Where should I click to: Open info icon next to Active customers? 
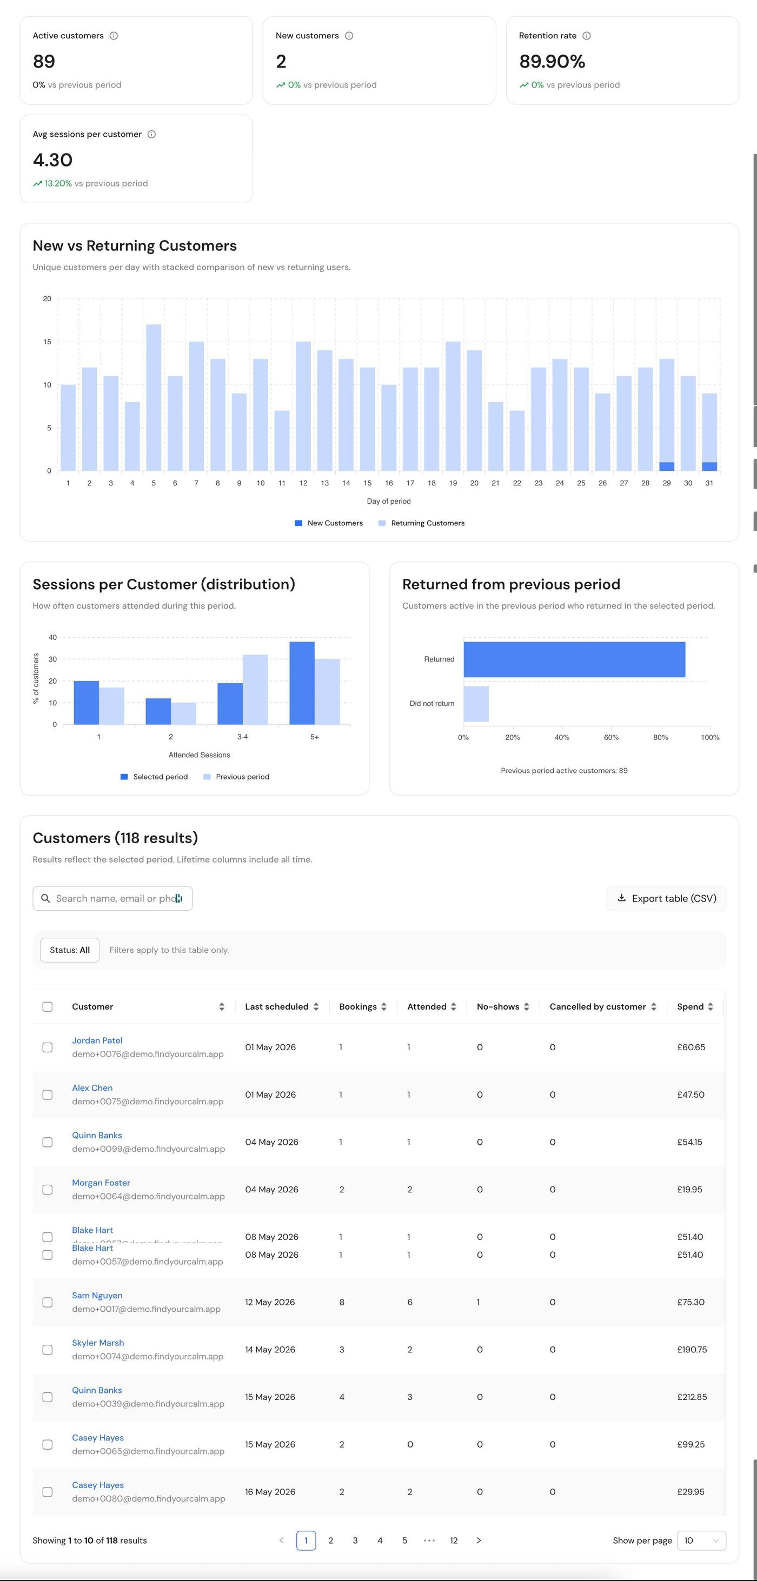click(114, 36)
